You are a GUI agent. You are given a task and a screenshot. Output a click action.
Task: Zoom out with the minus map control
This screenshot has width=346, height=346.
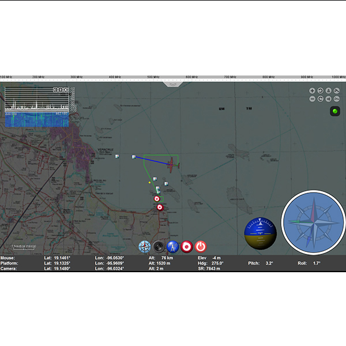coord(312,99)
